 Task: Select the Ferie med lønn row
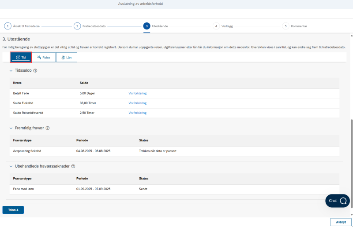pyautogui.click(x=174, y=189)
